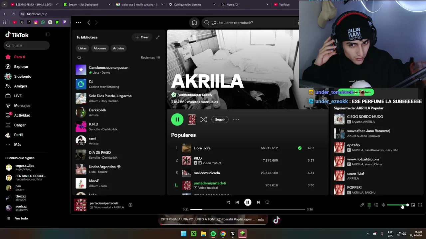Adjust the Spotify volume slider
Screen dimensions: 426x239
point(398,205)
